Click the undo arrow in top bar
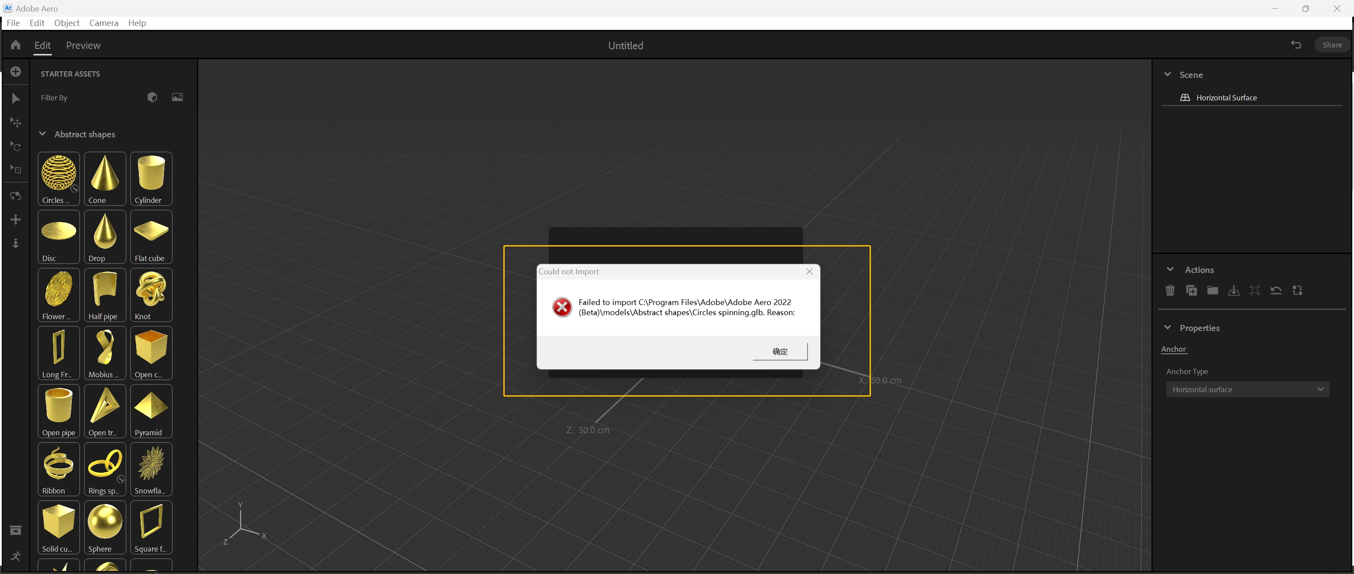 (1296, 45)
